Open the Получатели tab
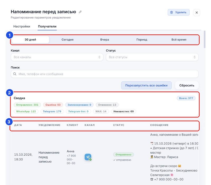 click(47, 26)
